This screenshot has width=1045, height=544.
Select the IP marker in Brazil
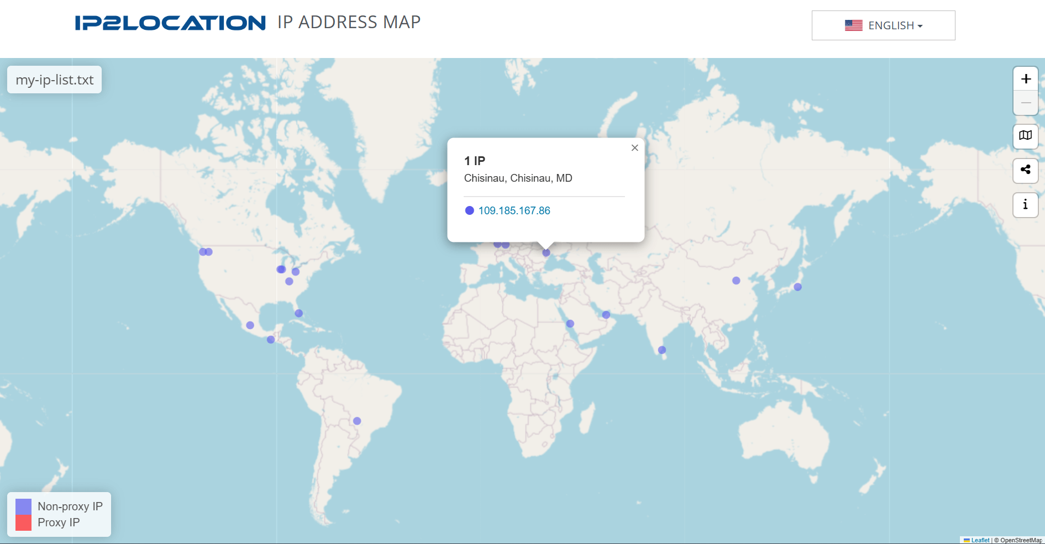click(357, 421)
